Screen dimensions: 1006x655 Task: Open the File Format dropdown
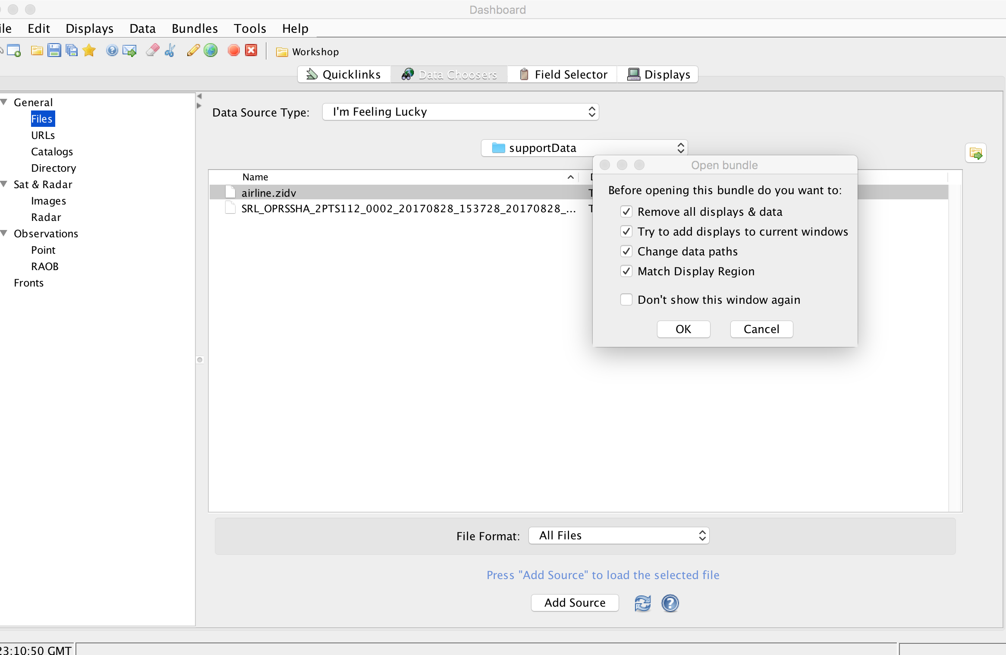point(619,535)
